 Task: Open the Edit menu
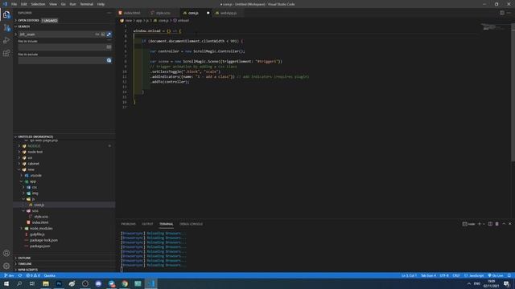(24, 4)
